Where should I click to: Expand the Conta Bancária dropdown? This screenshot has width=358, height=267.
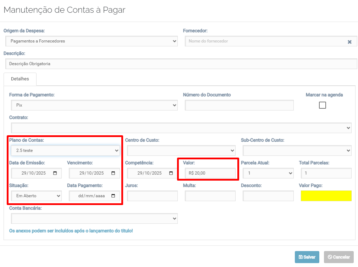tap(94, 218)
